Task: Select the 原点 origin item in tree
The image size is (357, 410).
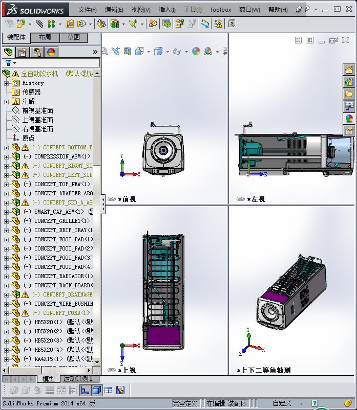Action: tap(28, 138)
